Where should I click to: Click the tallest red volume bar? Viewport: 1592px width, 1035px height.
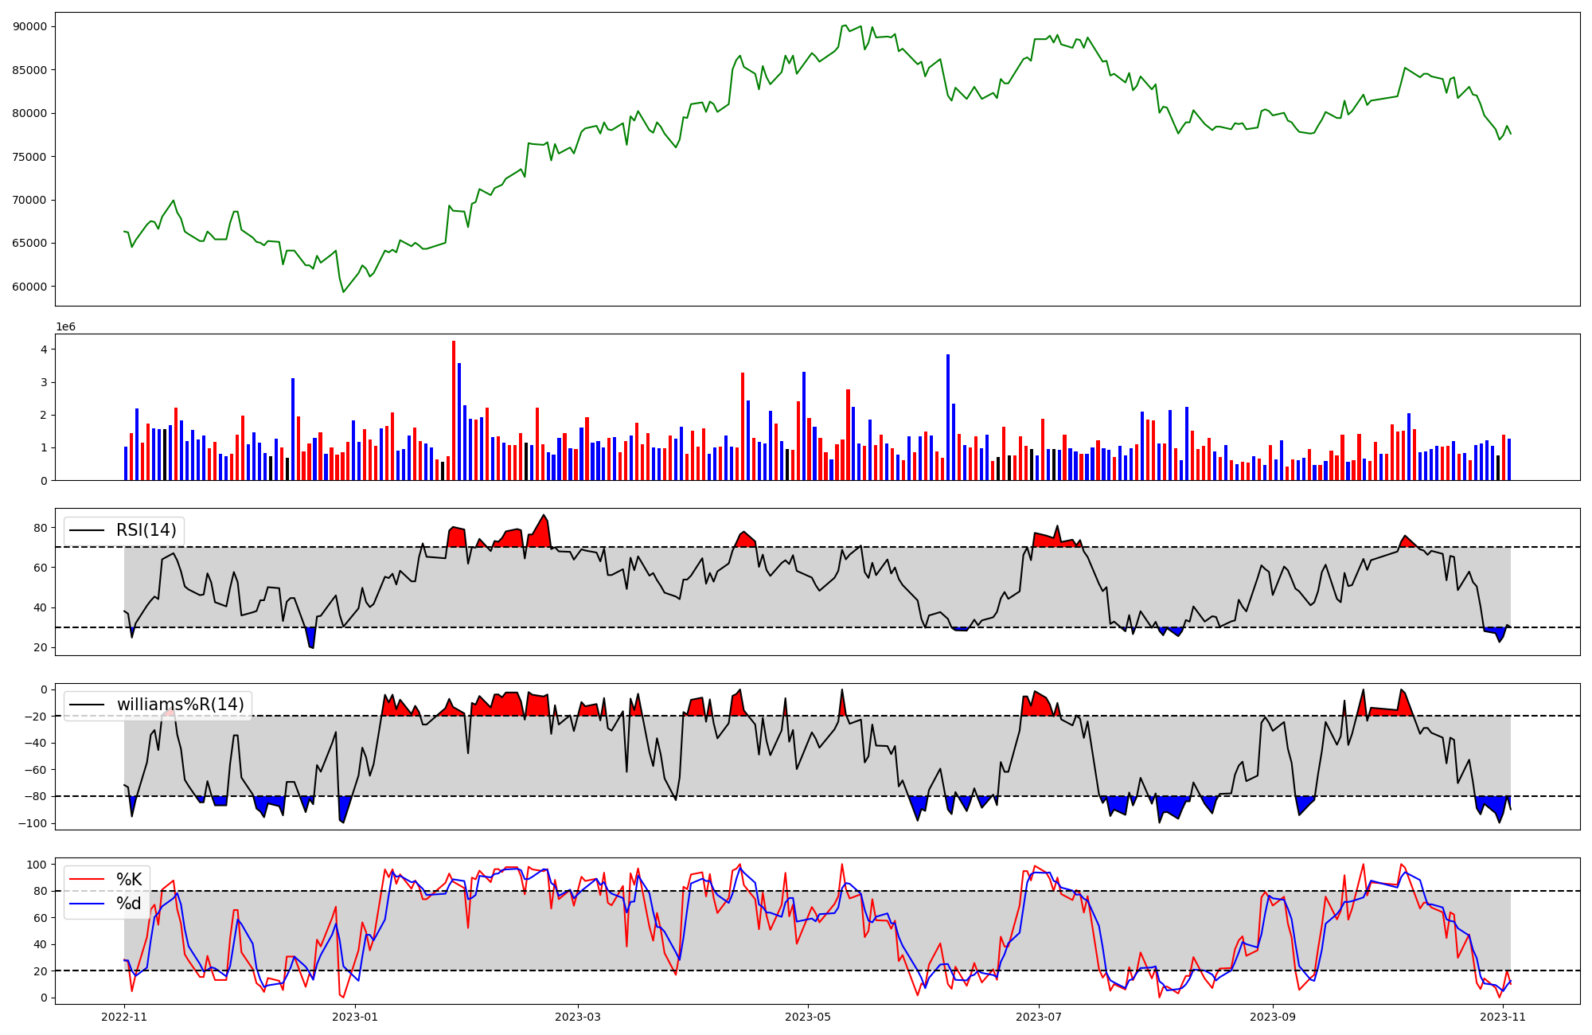click(x=454, y=410)
